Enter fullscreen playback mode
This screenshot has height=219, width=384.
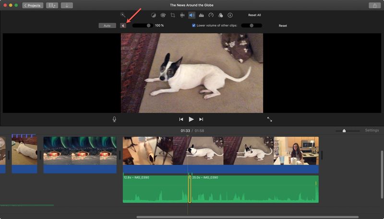[269, 119]
